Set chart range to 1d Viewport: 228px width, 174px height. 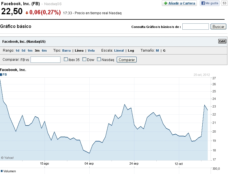tap(17, 50)
